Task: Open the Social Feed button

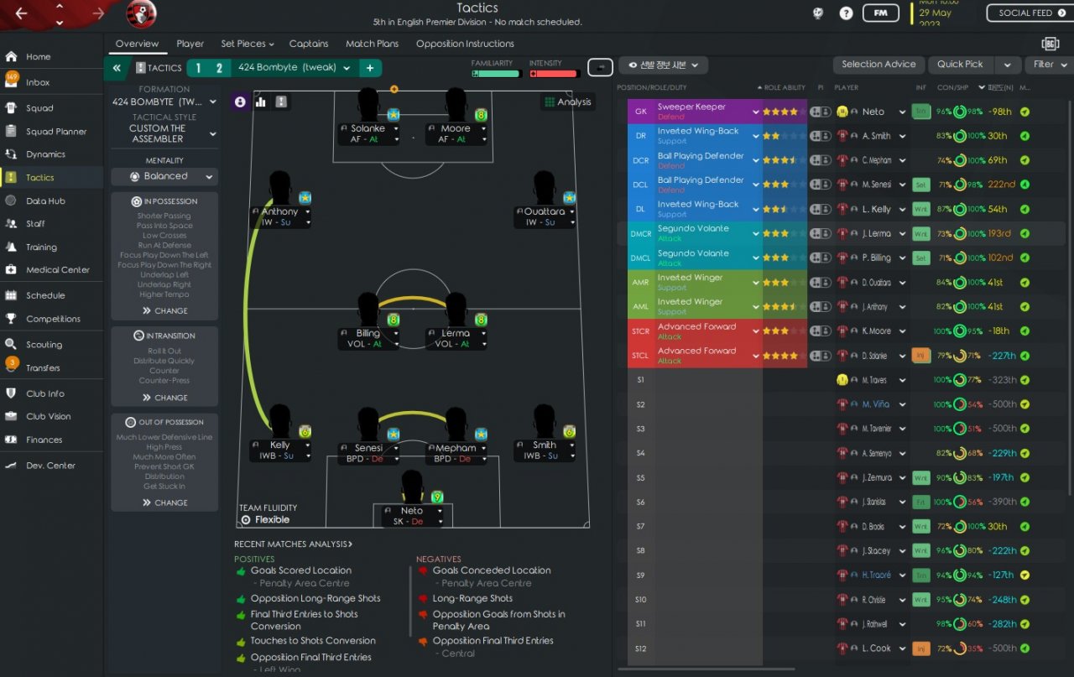Action: click(1030, 13)
